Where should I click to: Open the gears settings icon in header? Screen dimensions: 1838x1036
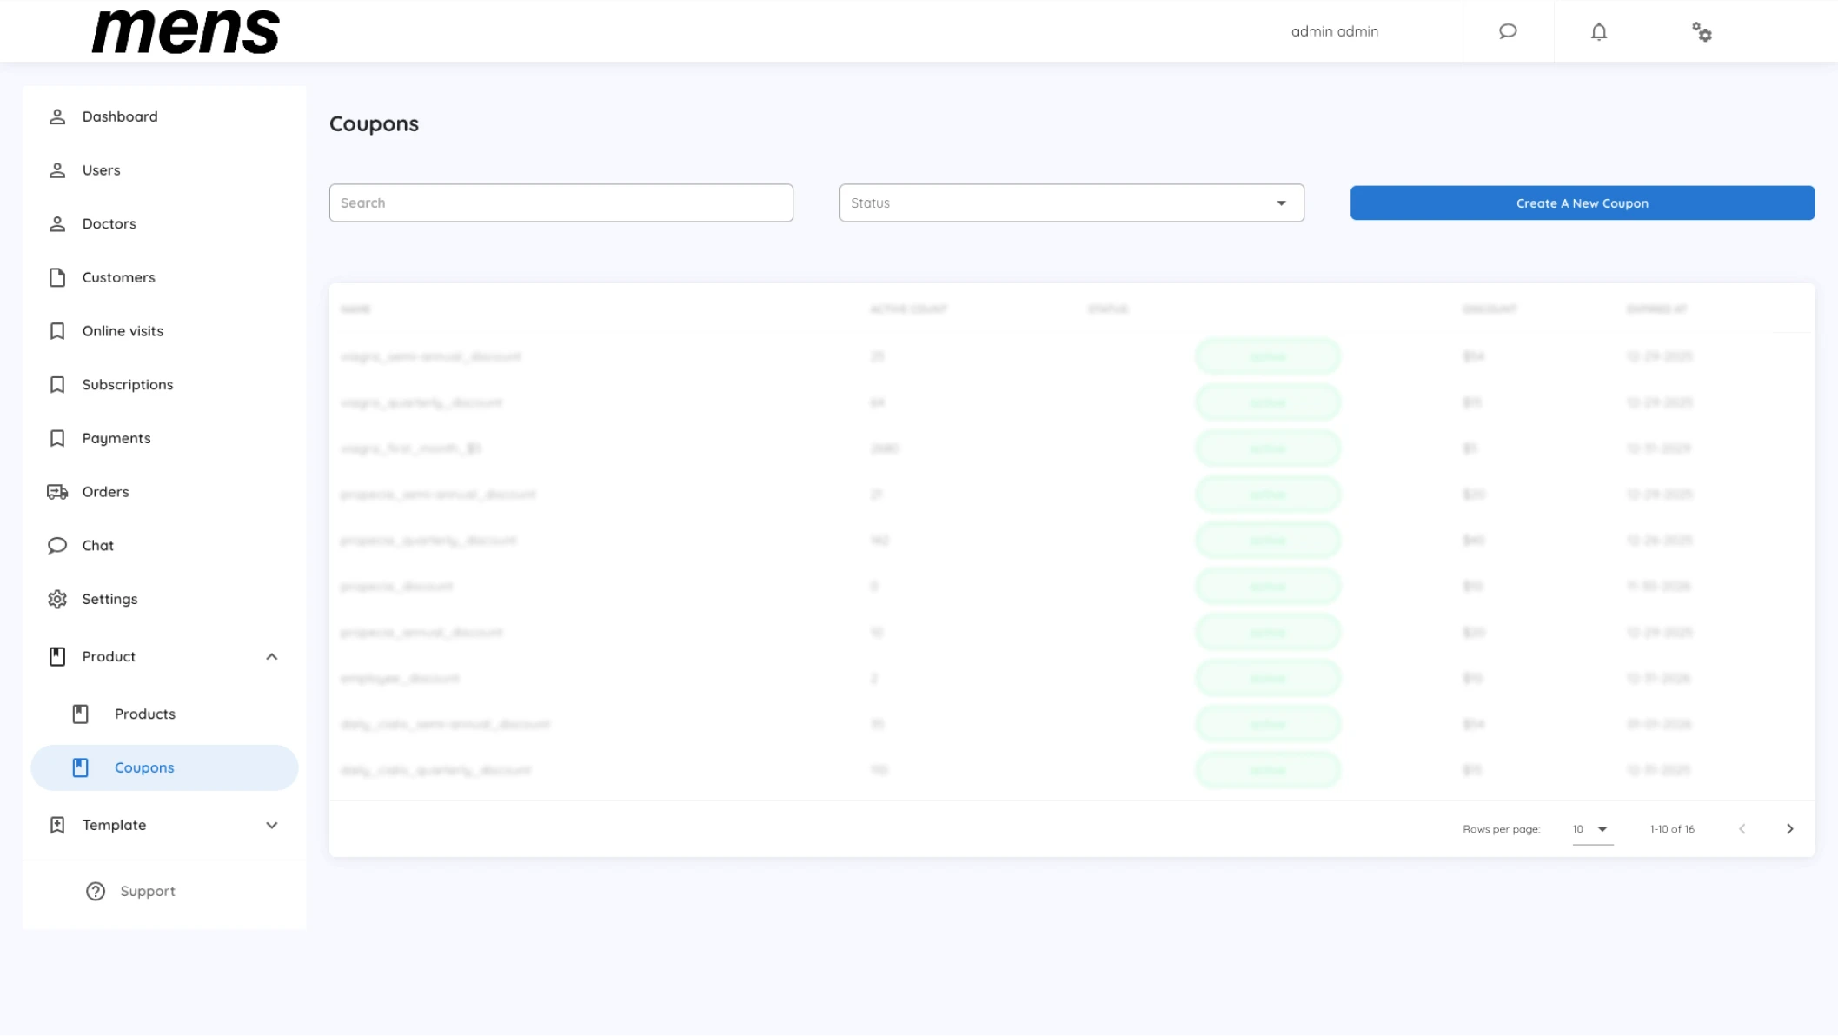(x=1702, y=32)
